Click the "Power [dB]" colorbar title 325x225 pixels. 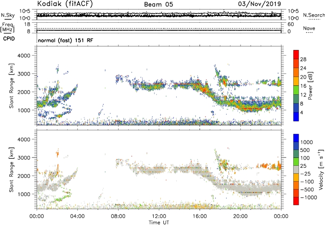tap(310, 86)
